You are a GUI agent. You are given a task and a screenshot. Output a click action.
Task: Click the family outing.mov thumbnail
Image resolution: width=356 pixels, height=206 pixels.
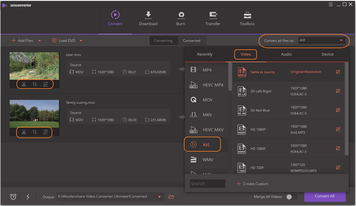34,114
